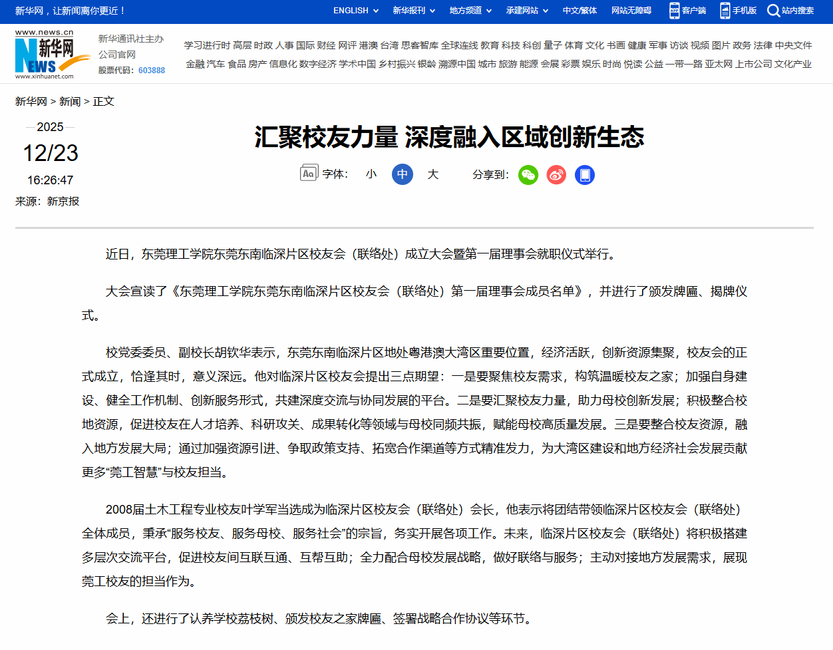Open the 地方频道 dropdown

pos(470,11)
